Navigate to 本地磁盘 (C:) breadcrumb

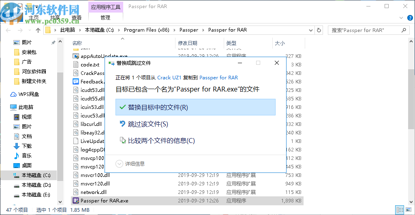(99, 30)
